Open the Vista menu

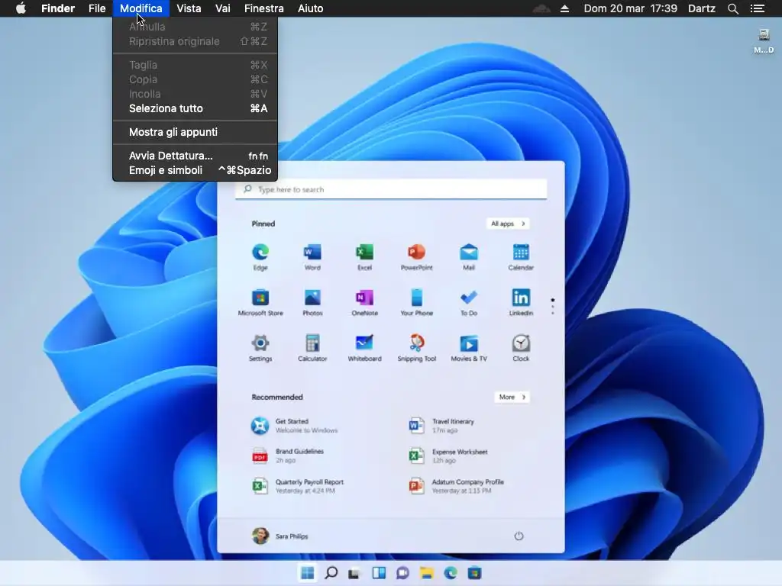coord(189,8)
